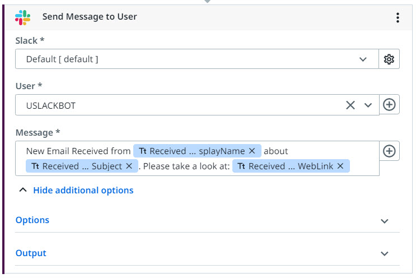Expand the Output section
The height and width of the screenshot is (278, 416).
(207, 253)
